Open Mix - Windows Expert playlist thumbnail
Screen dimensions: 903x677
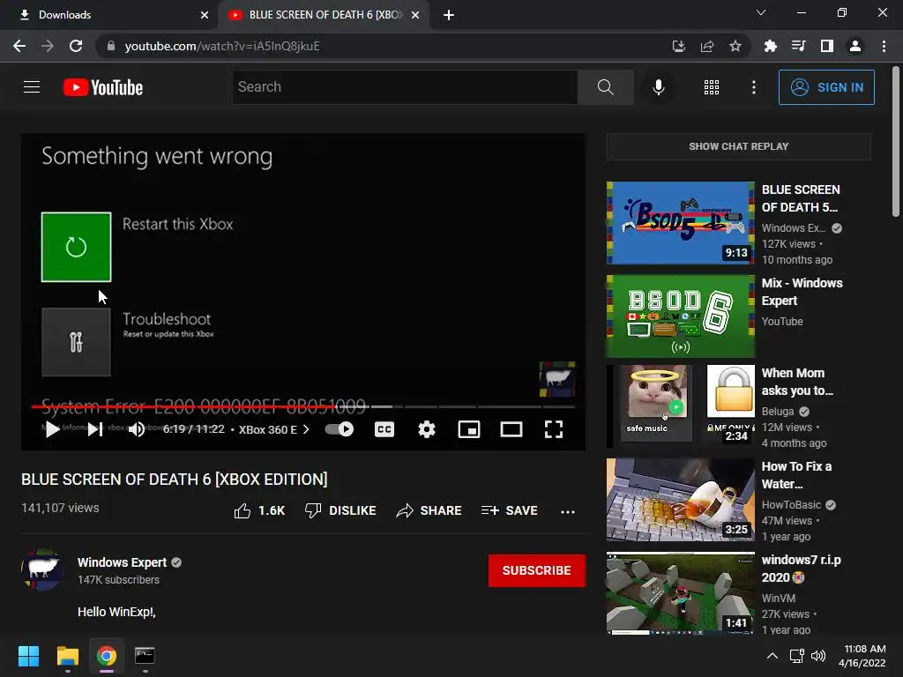coord(680,316)
